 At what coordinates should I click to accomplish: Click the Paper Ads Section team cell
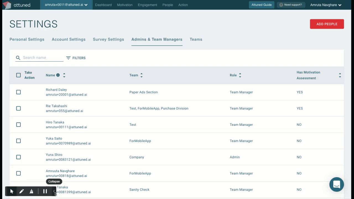[144, 92]
